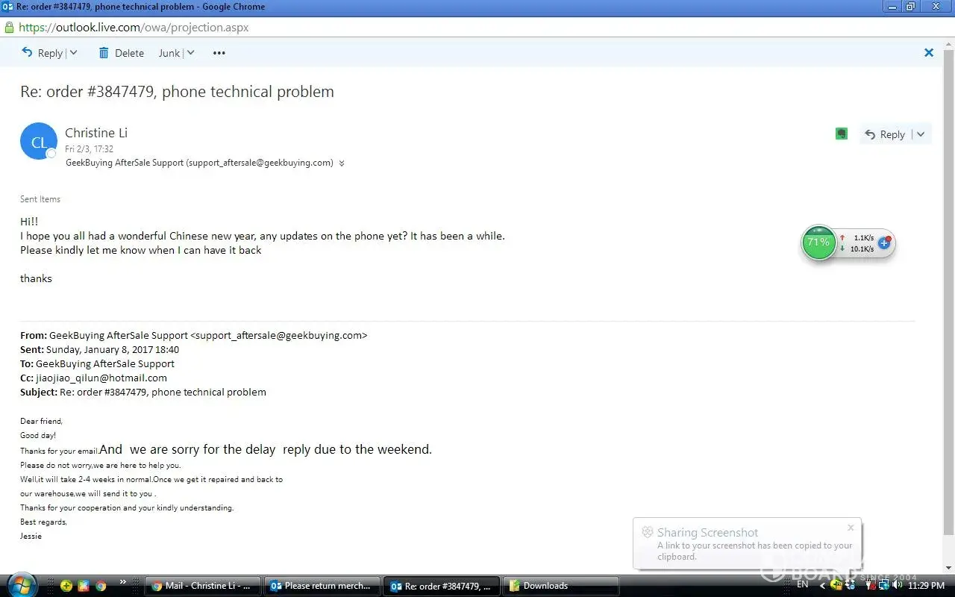955x597 pixels.
Task: Switch to Please return merch... taskbar window
Action: point(322,586)
